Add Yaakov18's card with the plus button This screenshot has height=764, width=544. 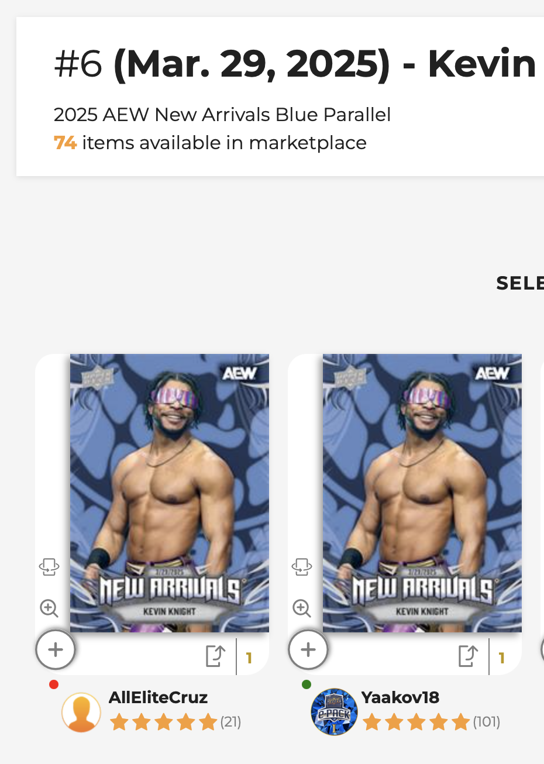pyautogui.click(x=308, y=649)
